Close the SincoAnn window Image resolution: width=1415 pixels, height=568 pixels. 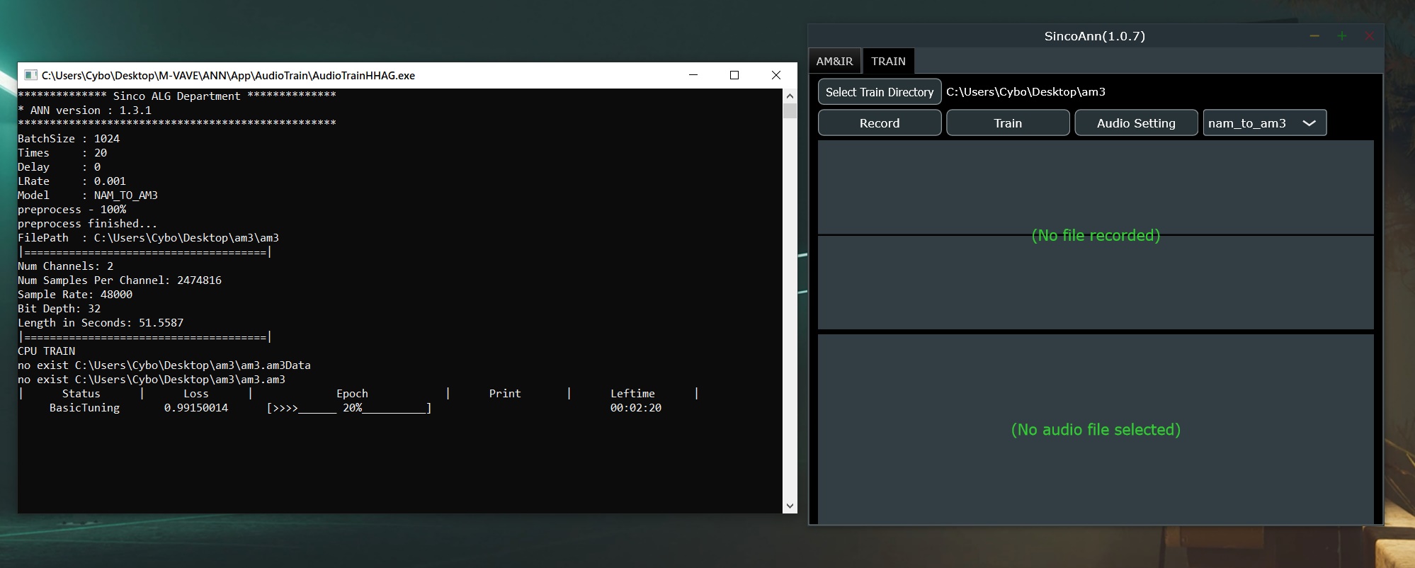coord(1369,36)
